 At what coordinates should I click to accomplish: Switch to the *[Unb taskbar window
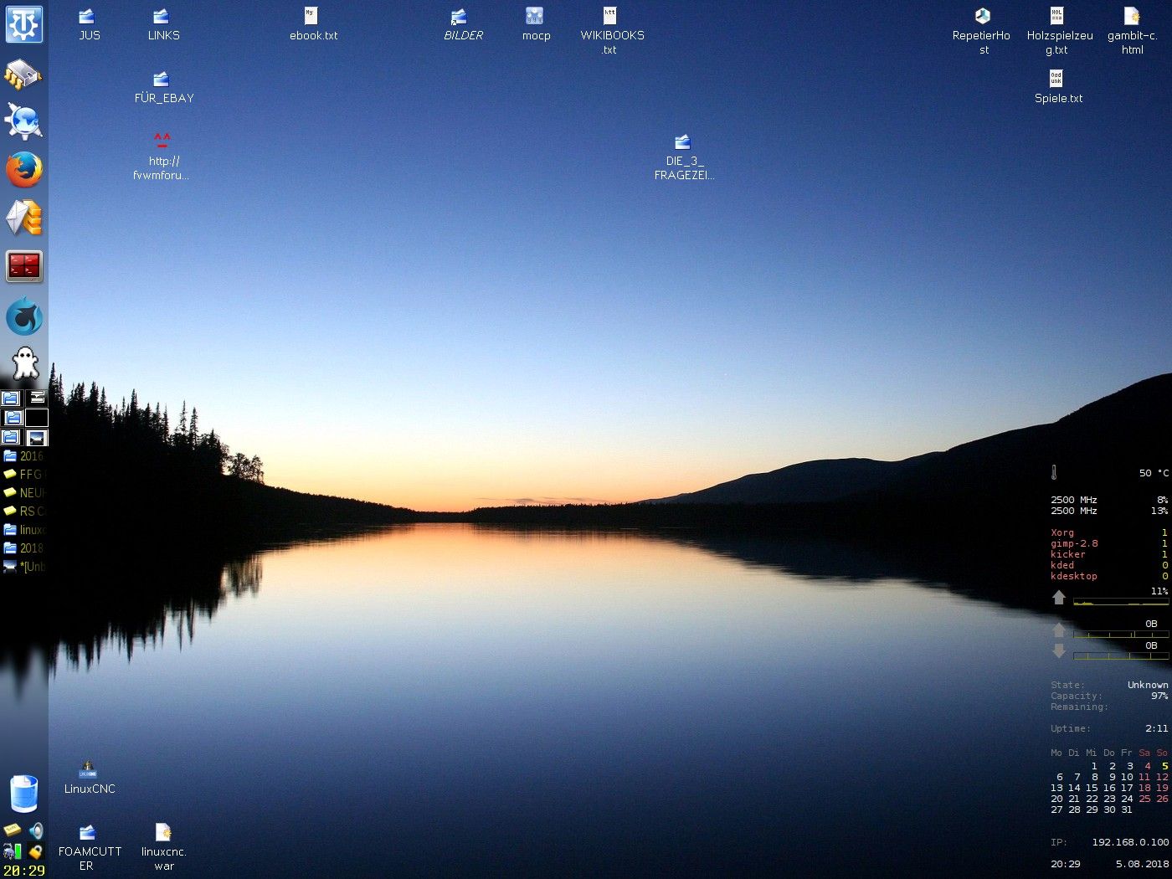21,567
